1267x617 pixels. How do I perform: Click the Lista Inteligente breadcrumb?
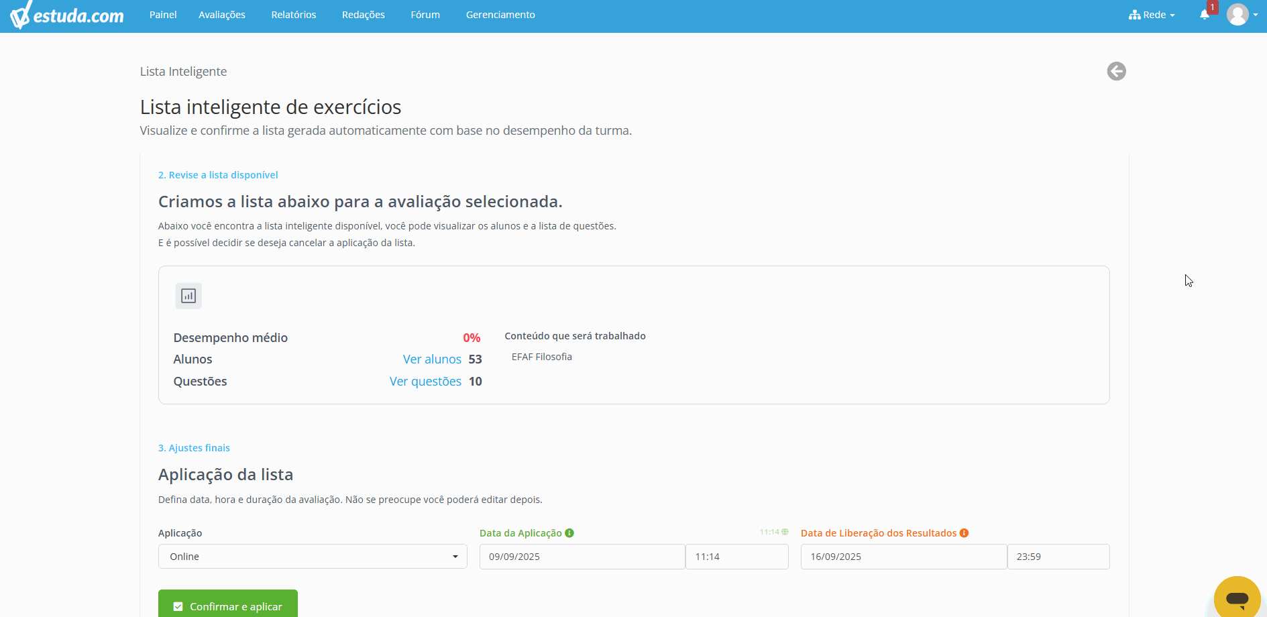pos(183,72)
